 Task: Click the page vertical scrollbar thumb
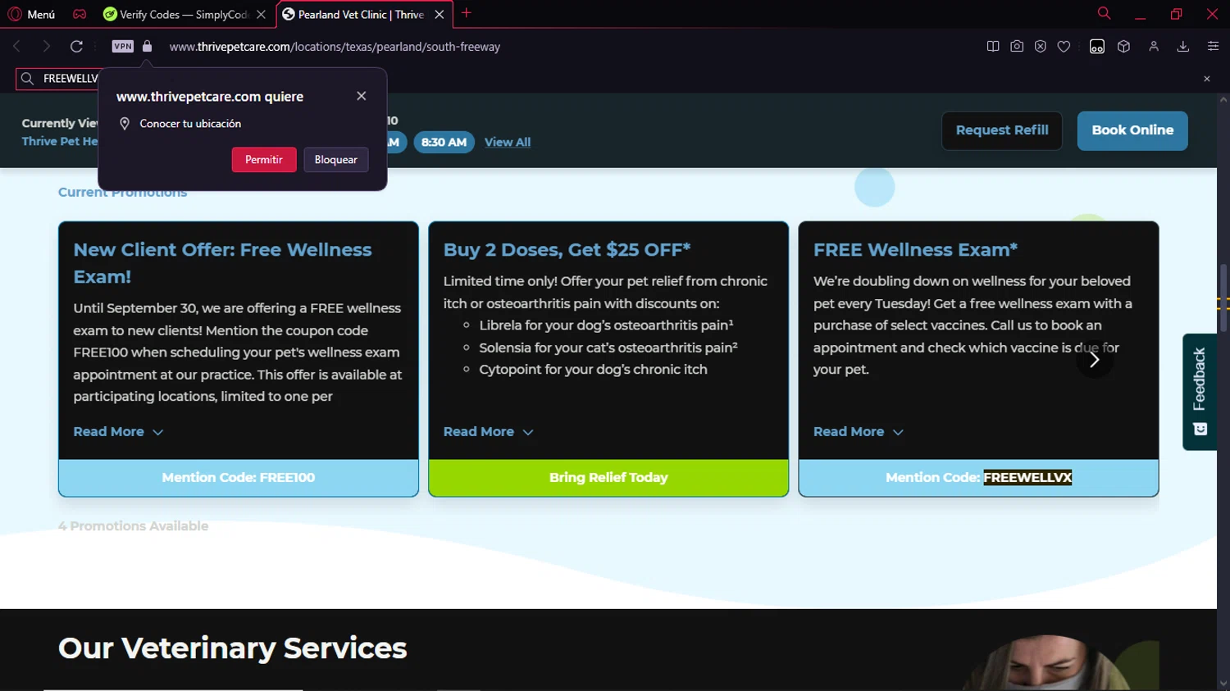pyautogui.click(x=1223, y=298)
